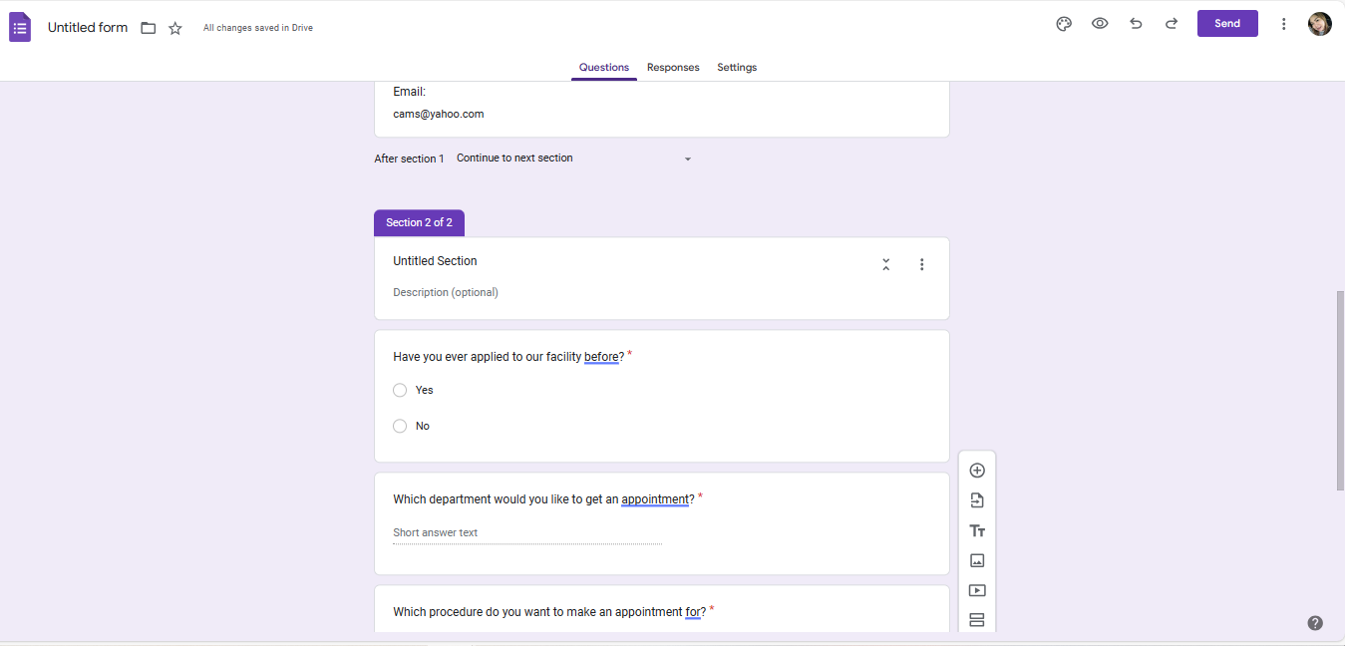Screen dimensions: 1345x646
Task: Star the Untitled form
Action: (175, 28)
